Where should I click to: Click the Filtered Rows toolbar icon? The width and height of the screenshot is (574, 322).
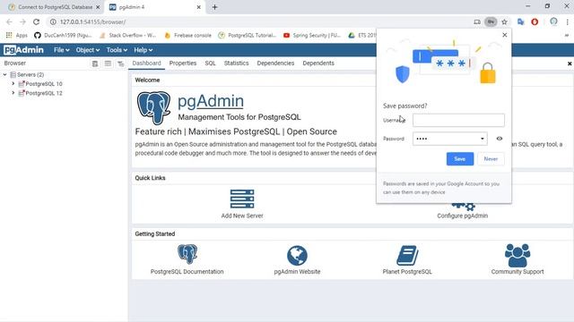[x=120, y=64]
